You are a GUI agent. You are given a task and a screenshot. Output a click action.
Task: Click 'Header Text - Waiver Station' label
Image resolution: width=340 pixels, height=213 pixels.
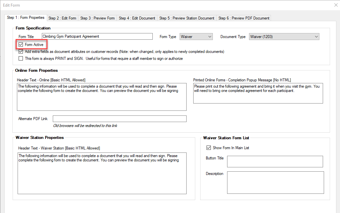(59, 148)
